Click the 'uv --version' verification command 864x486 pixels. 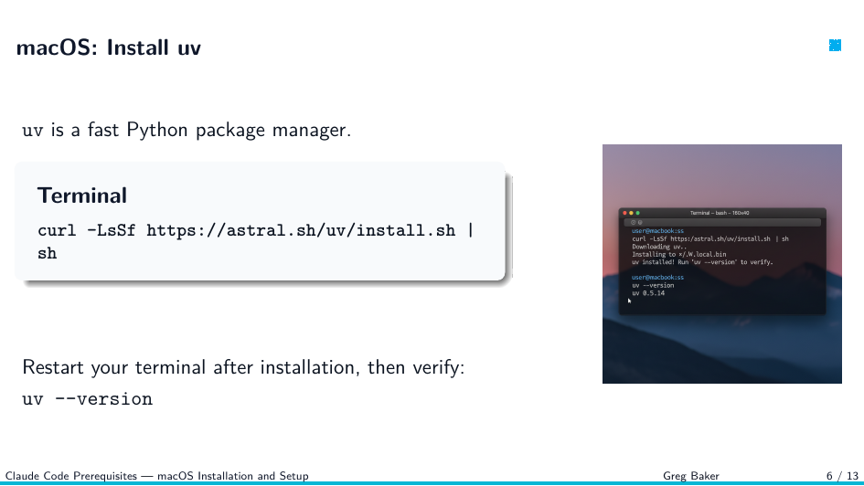click(88, 399)
